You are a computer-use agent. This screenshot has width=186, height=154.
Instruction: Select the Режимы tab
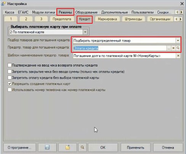pos(65,12)
